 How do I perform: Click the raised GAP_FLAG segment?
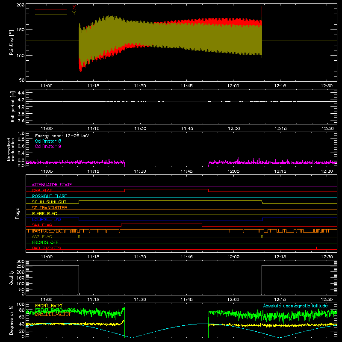click(166, 189)
